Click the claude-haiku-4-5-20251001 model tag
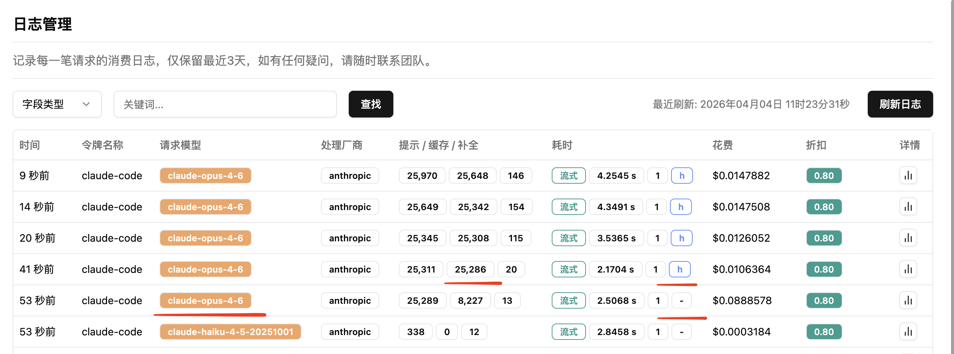954x354 pixels. coord(230,332)
